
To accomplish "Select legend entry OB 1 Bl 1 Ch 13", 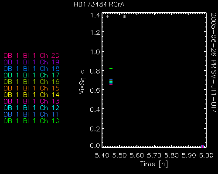I will pyautogui.click(x=31, y=101).
